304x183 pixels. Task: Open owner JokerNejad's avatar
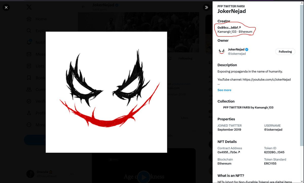221,51
